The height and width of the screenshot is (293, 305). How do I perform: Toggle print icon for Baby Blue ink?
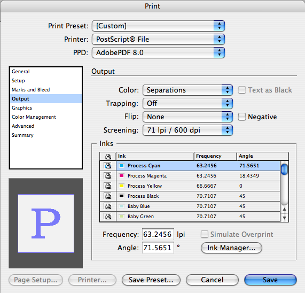[108, 206]
